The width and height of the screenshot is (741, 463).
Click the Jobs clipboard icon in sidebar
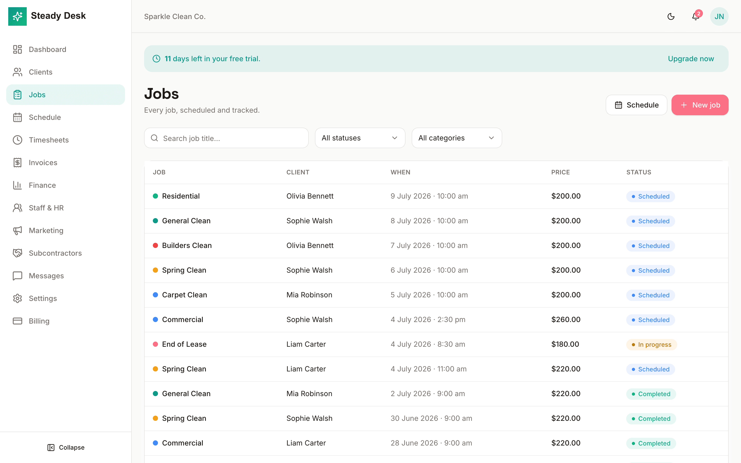coord(17,95)
